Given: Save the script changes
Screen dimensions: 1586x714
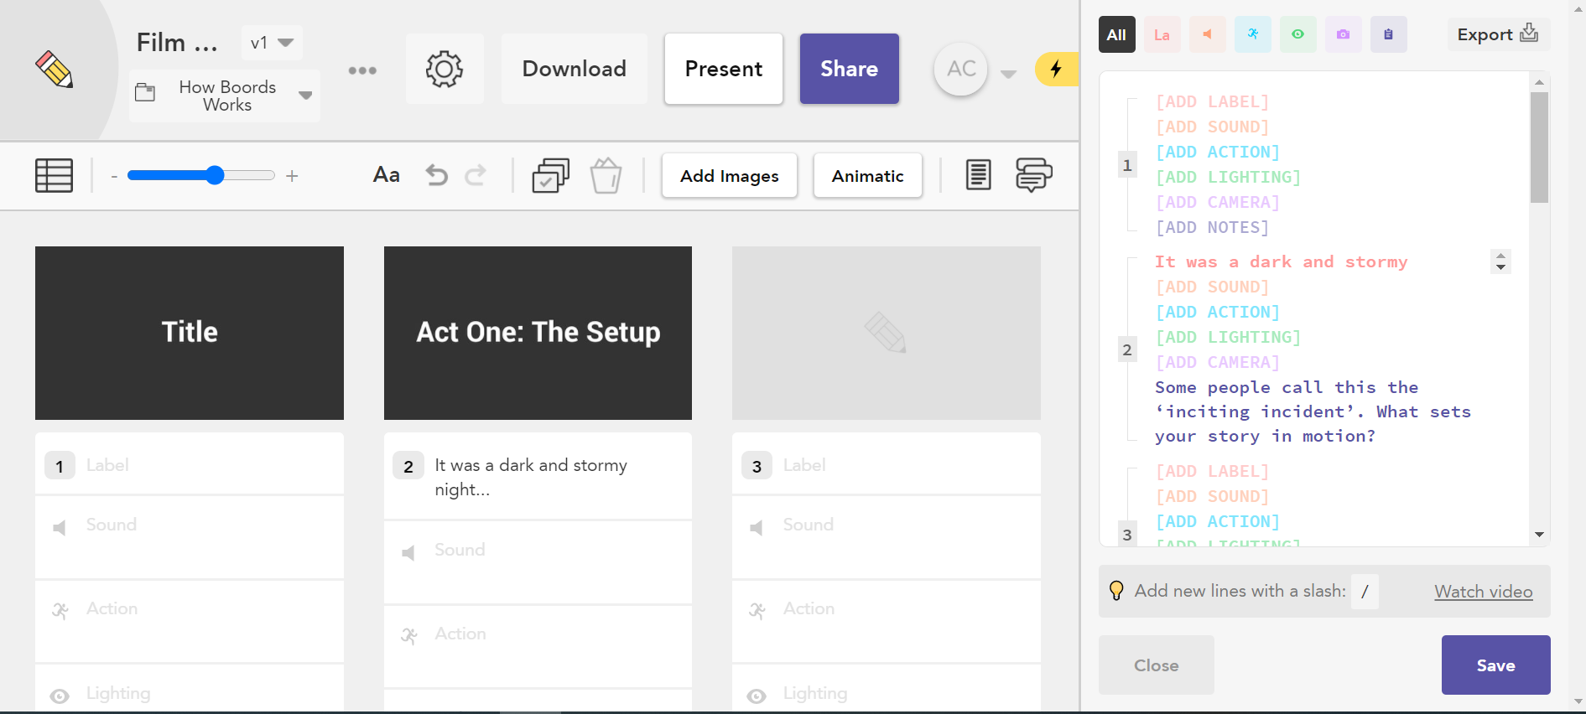Looking at the screenshot, I should 1495,665.
